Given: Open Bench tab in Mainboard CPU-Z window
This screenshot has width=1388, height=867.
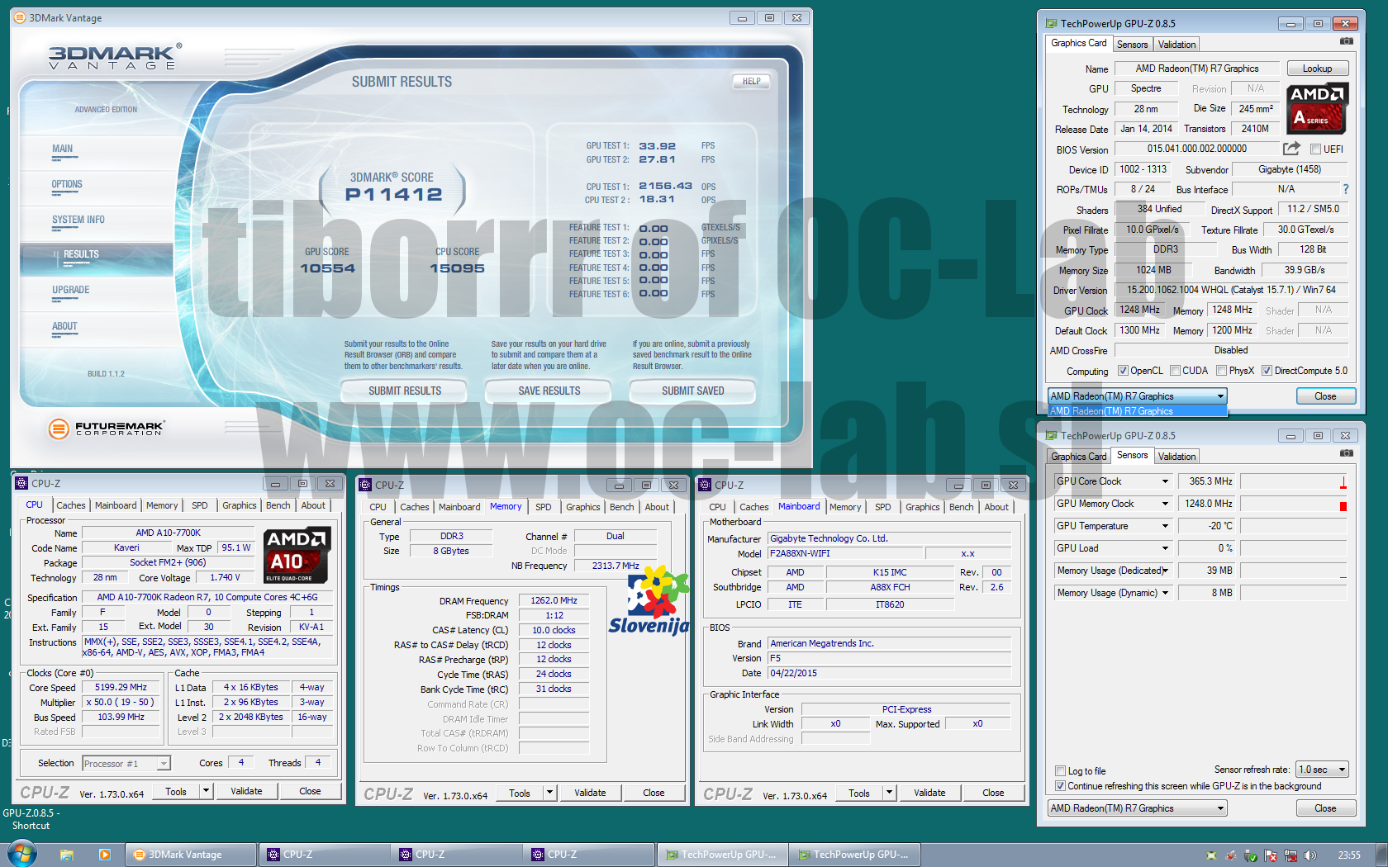Looking at the screenshot, I should click(961, 507).
